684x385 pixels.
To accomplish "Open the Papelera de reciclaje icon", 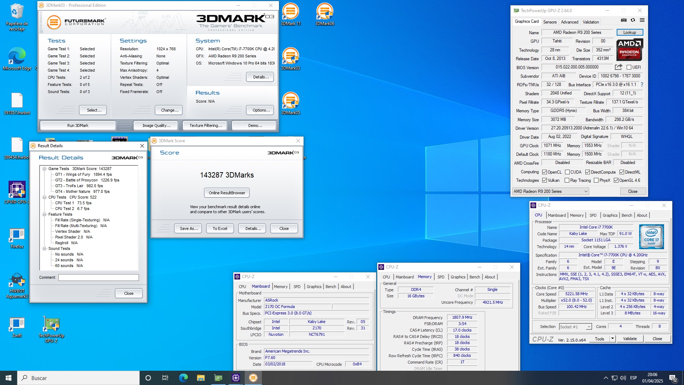I will pos(17,17).
